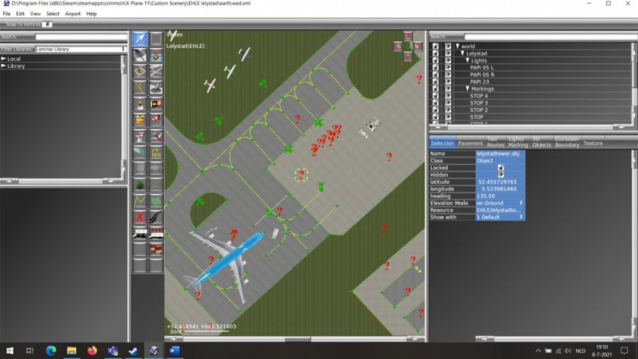Viewport: 638px width, 359px height.
Task: Select STOP 4 in the hierarchy
Action: 478,96
